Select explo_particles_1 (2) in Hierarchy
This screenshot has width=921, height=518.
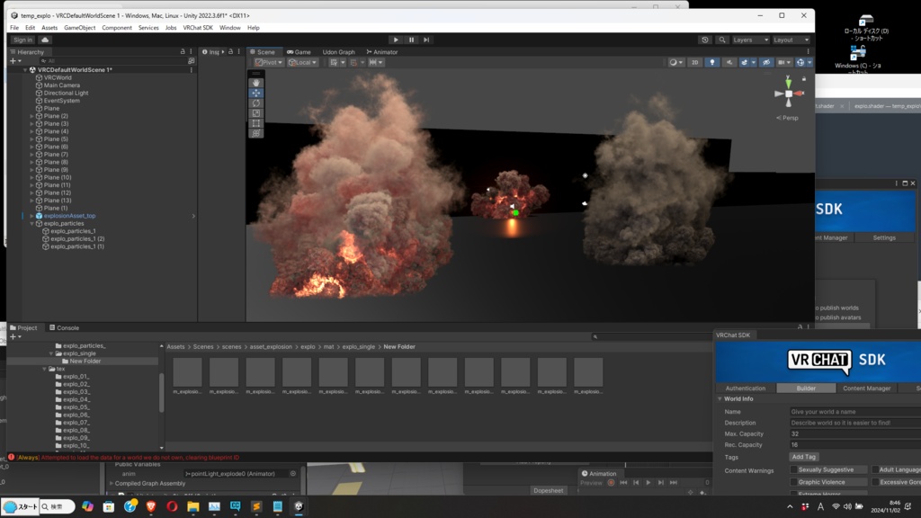tap(77, 239)
